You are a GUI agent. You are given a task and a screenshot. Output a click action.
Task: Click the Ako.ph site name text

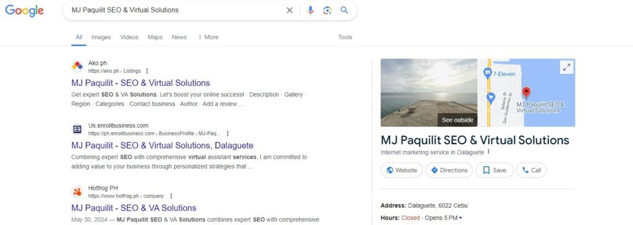pyautogui.click(x=97, y=63)
